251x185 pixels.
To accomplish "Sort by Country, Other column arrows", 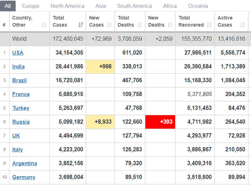I will click(44, 25).
